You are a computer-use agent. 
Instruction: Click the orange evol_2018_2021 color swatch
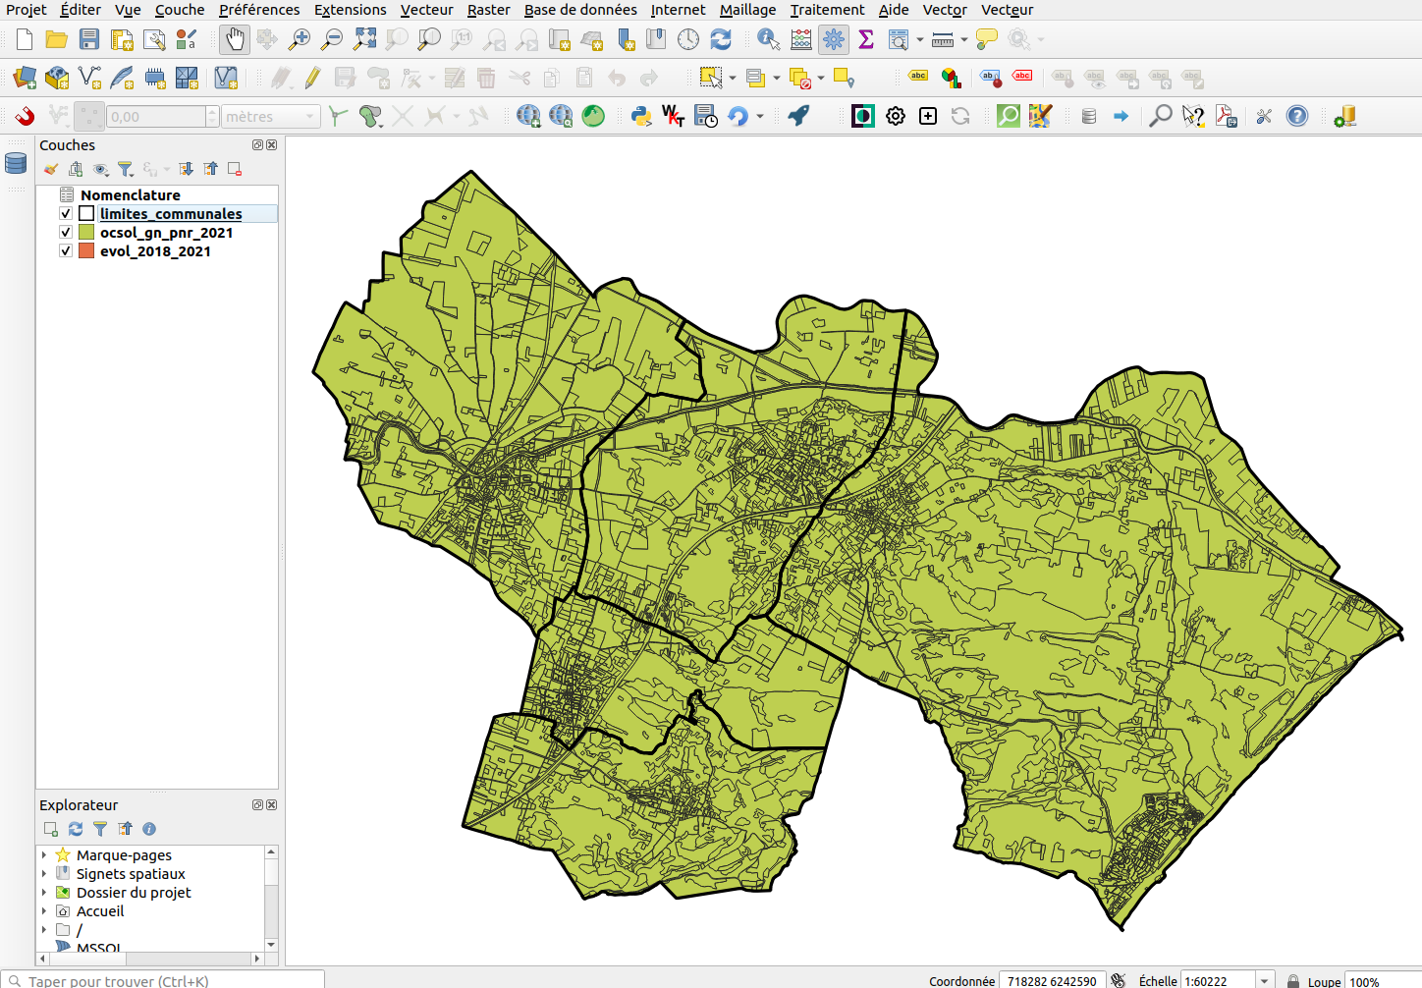click(x=86, y=250)
